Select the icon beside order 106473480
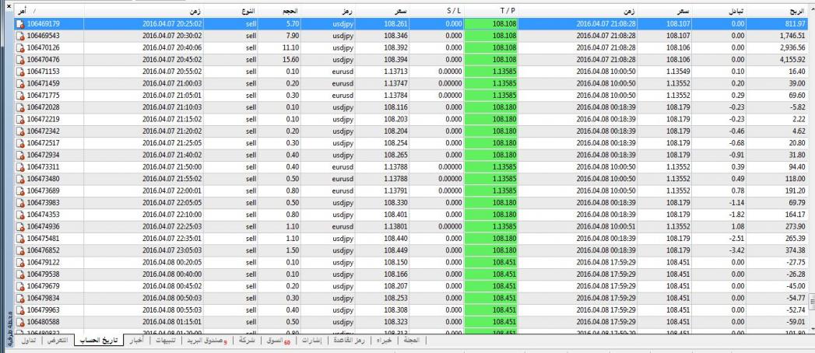The width and height of the screenshot is (815, 353). tap(20, 179)
